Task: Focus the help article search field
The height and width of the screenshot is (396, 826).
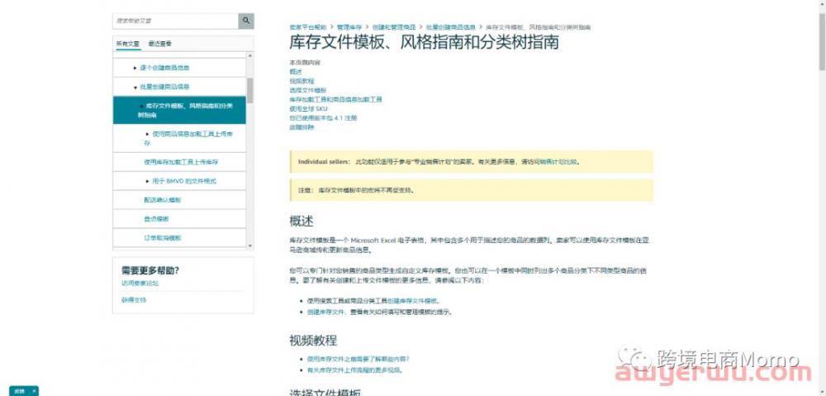Action: tap(175, 21)
